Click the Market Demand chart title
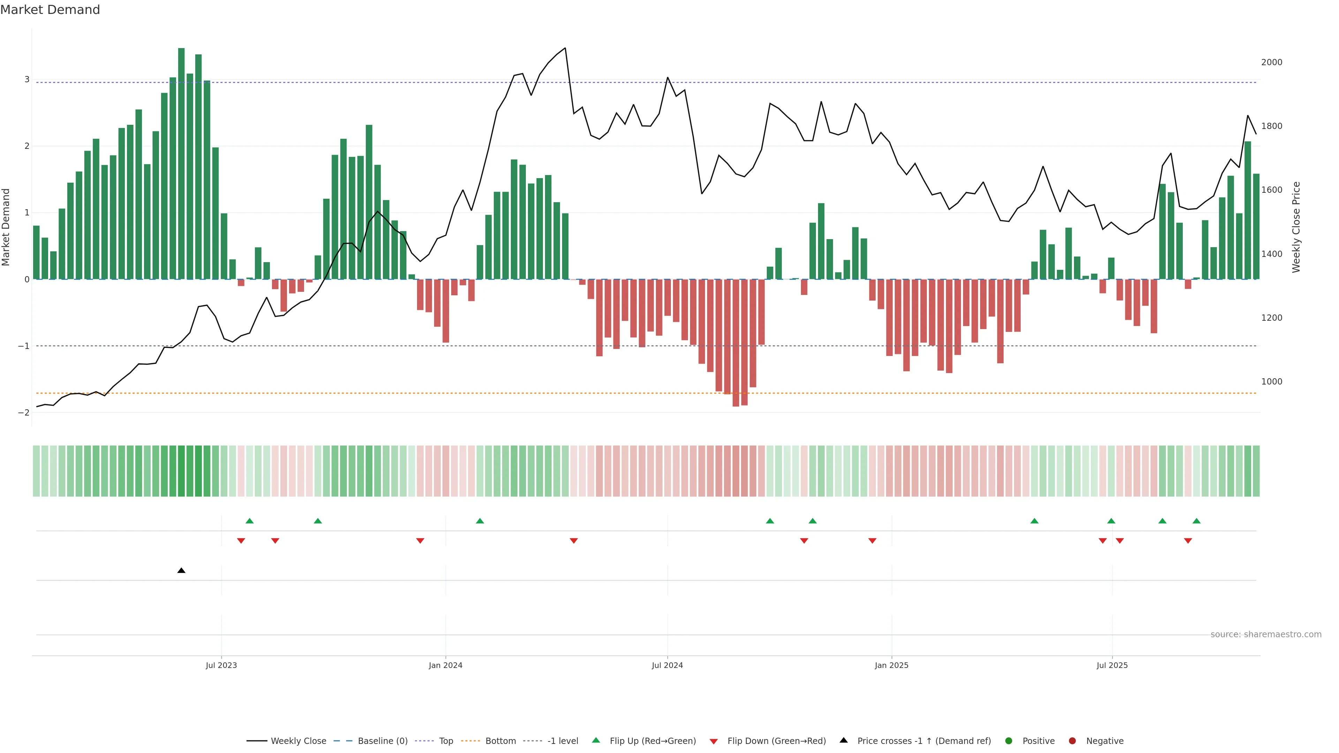Screen dimensions: 1339x753 point(50,10)
